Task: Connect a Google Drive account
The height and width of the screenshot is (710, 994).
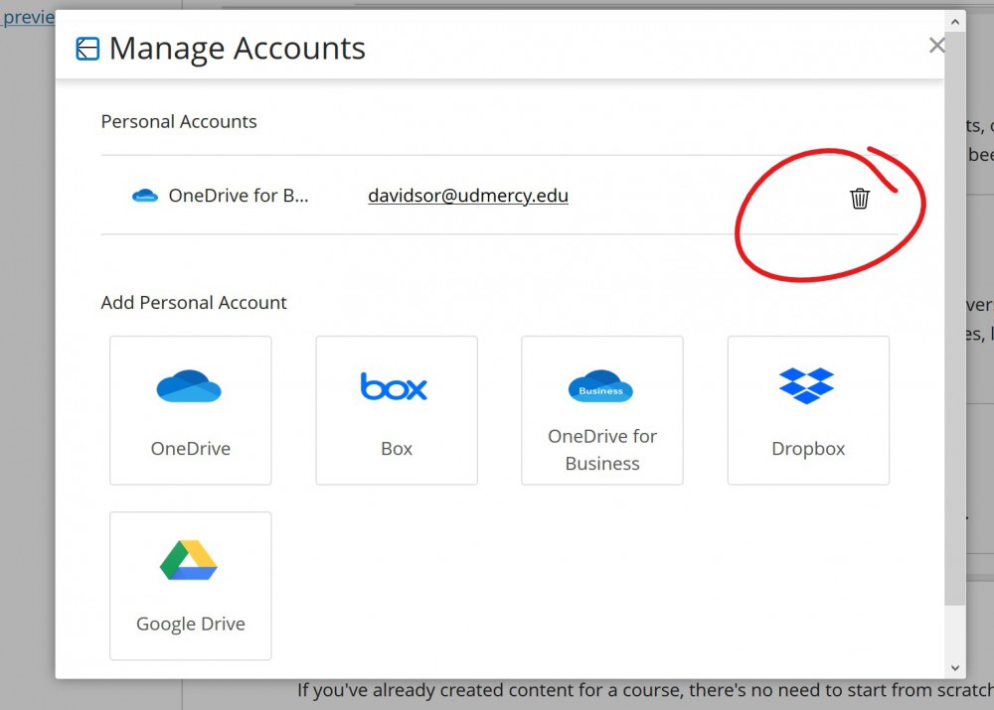Action: [x=190, y=586]
